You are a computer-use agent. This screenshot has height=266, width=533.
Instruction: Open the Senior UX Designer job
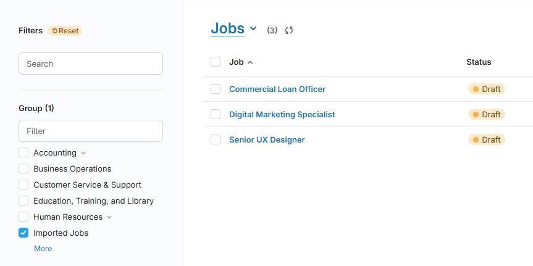click(x=267, y=139)
